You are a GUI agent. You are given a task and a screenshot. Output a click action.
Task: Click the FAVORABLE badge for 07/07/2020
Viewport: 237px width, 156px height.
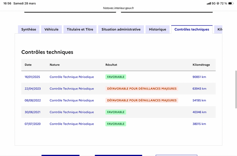tap(116, 124)
